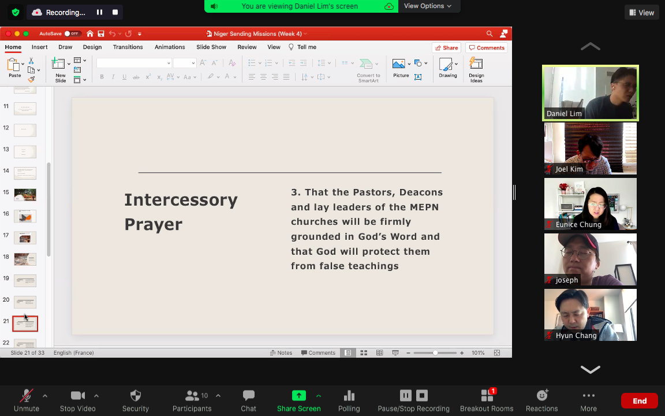This screenshot has width=665, height=416.
Task: Open the Design ribbon tab
Action: tap(92, 47)
